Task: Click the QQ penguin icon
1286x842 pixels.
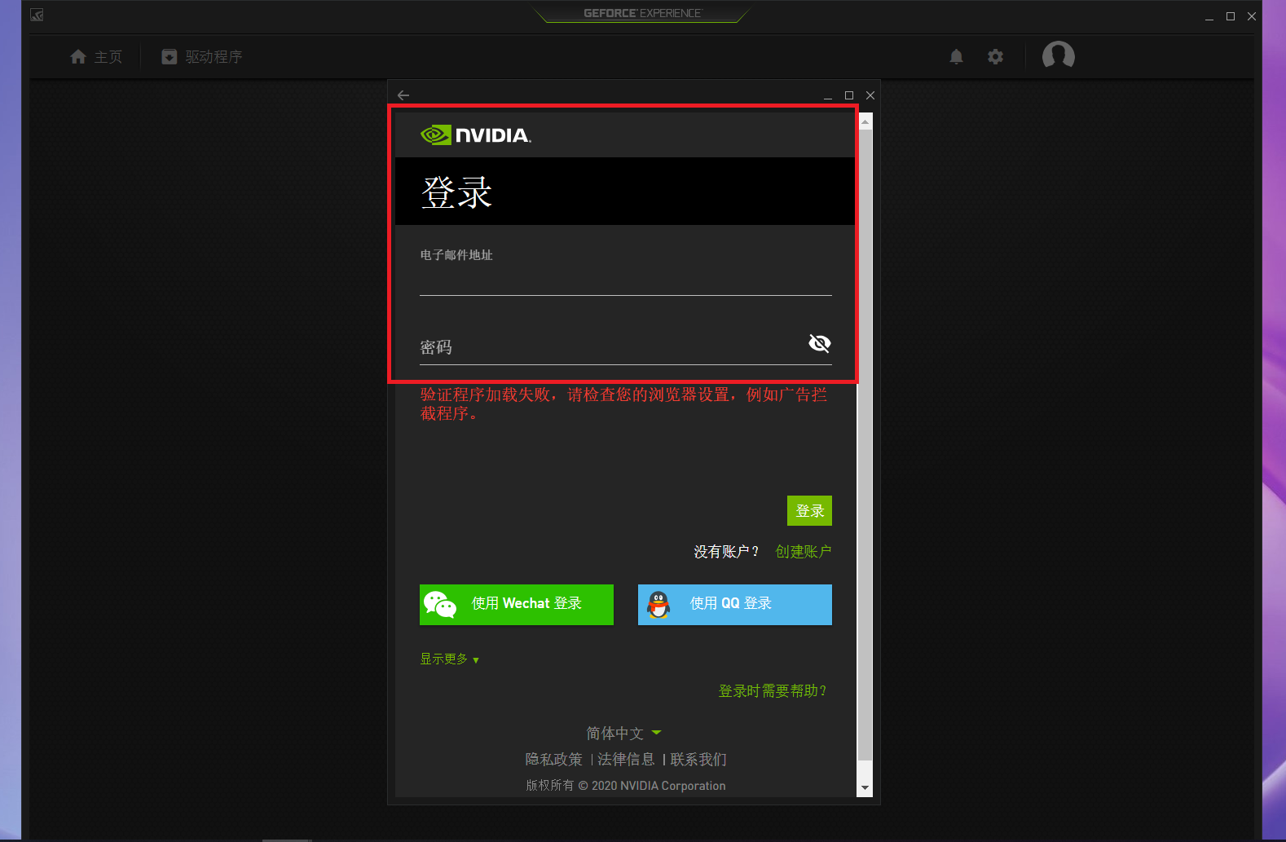Action: 658,605
